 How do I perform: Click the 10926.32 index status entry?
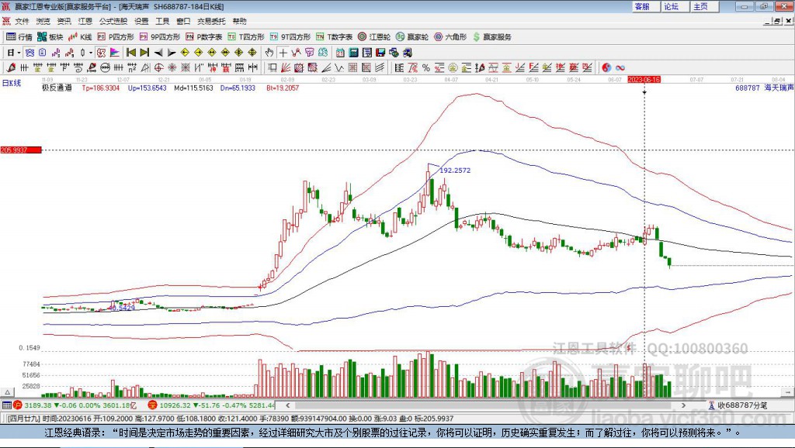[211, 405]
